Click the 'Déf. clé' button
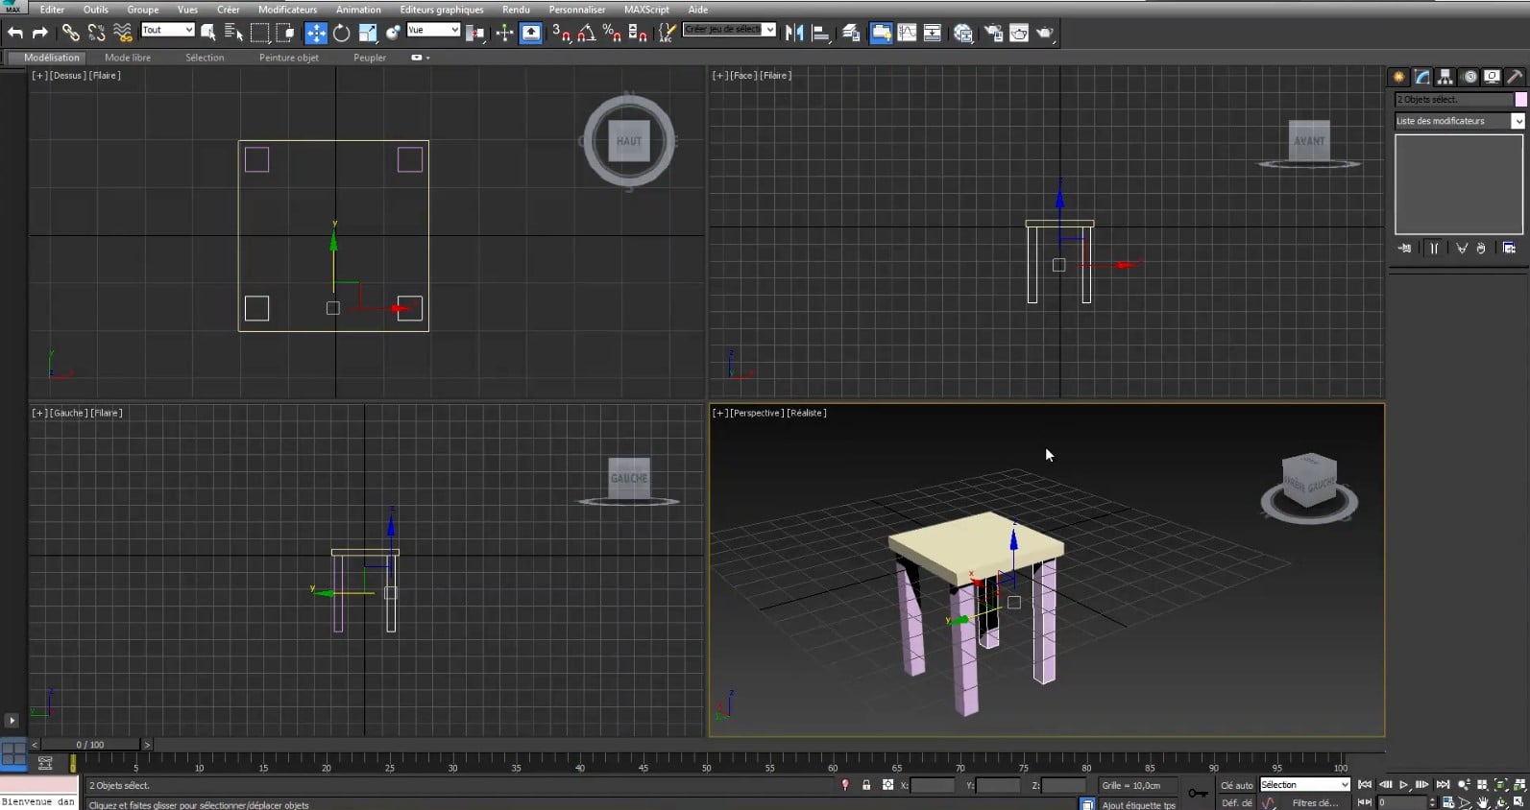1530x810 pixels. (1236, 803)
